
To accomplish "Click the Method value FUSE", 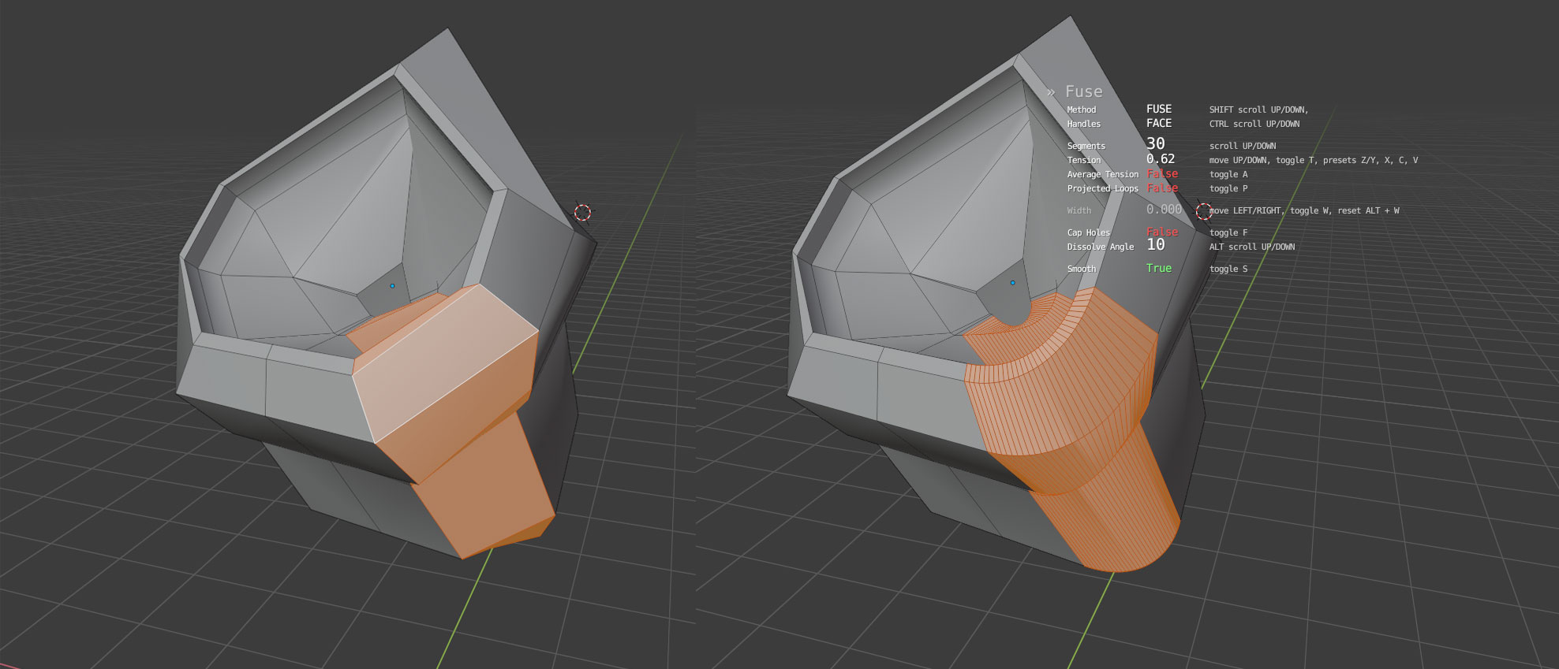I will [1158, 110].
